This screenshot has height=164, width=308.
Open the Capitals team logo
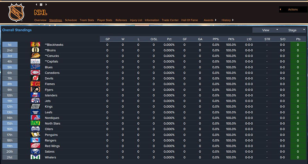tap(35, 61)
